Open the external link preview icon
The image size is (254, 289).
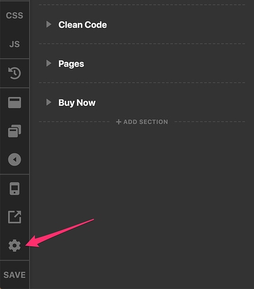14,217
